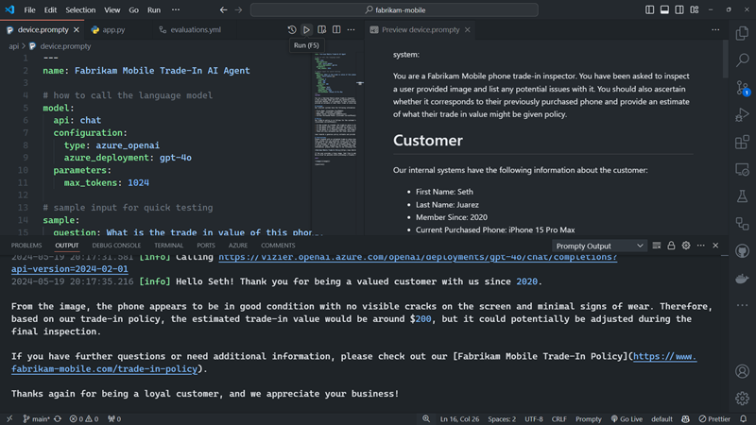Image resolution: width=756 pixels, height=425 pixels.
Task: Open the timeline history icon in editor toolbar
Action: [292, 30]
